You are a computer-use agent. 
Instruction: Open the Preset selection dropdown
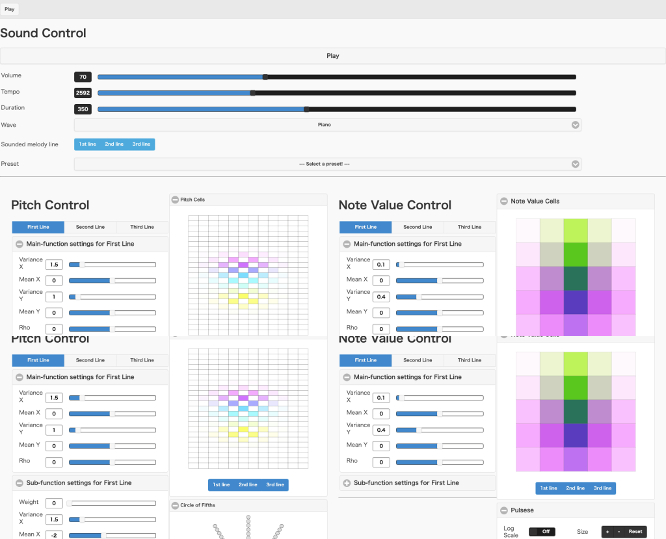[327, 164]
